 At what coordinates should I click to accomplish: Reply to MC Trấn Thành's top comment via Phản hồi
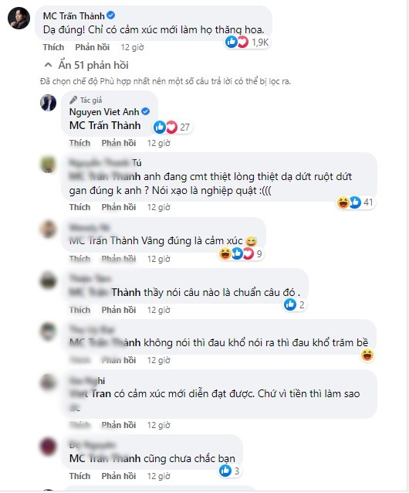click(x=93, y=47)
